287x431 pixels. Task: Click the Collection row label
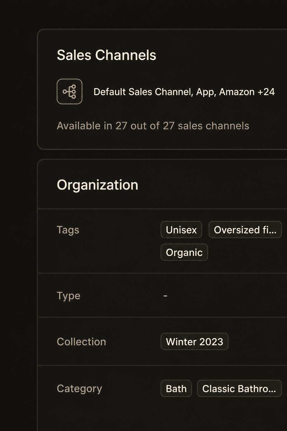82,342
